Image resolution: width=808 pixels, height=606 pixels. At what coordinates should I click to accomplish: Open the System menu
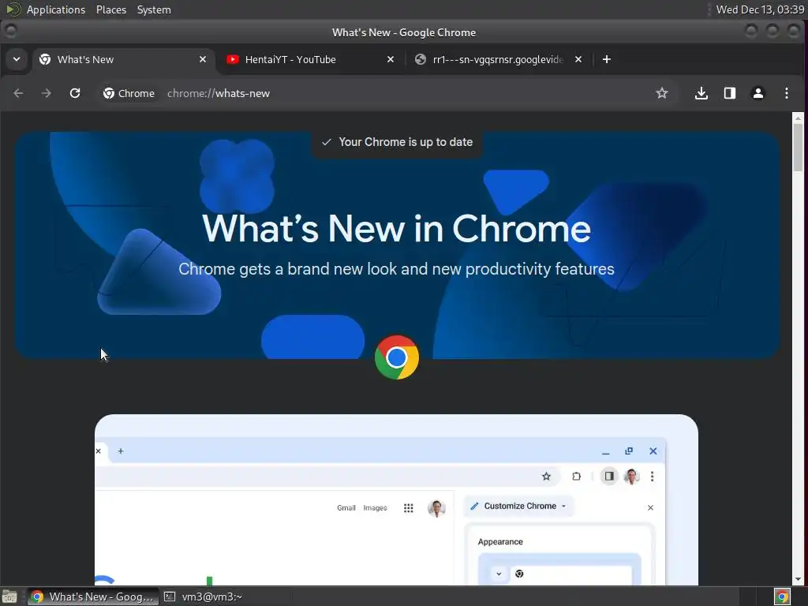(x=154, y=9)
